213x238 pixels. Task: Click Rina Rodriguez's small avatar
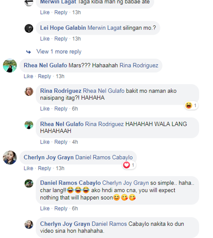click(x=29, y=91)
